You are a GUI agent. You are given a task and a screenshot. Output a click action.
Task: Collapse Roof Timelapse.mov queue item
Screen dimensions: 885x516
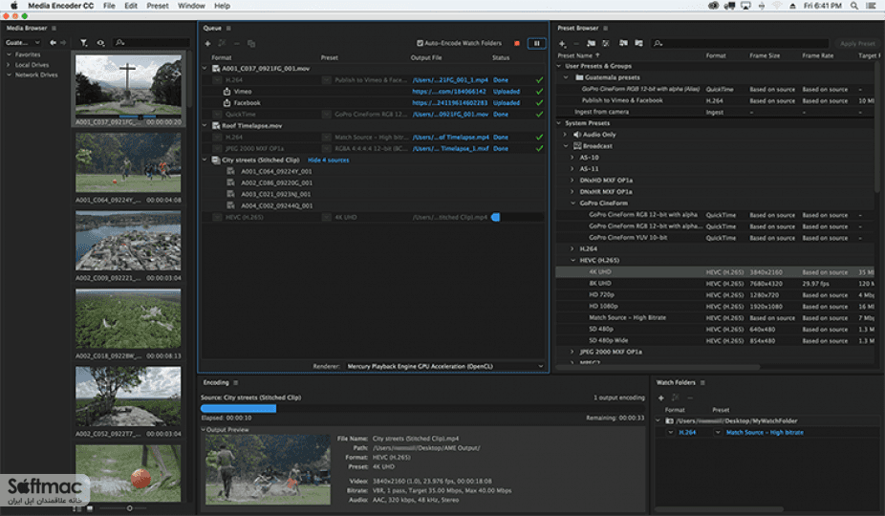click(205, 126)
